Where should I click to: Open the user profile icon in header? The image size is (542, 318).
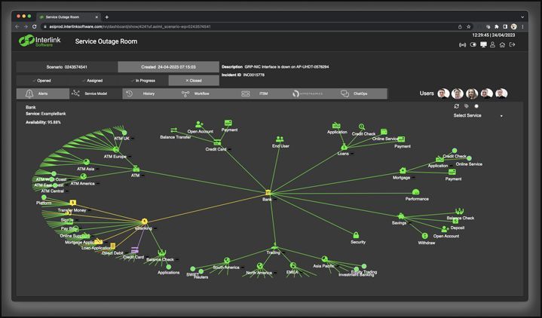tap(492, 44)
